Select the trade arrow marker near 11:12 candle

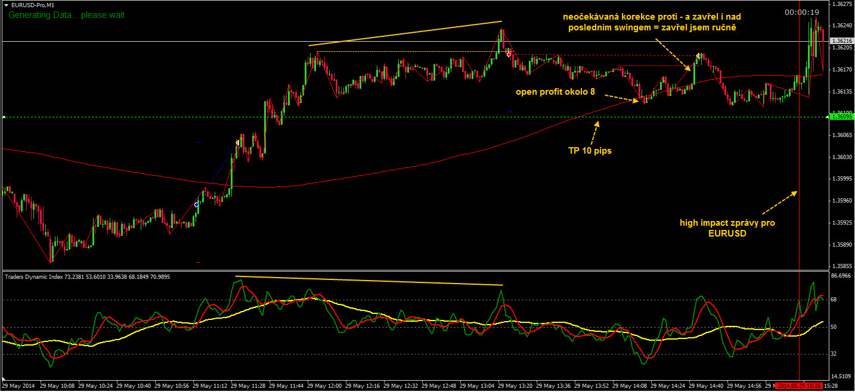point(237,143)
